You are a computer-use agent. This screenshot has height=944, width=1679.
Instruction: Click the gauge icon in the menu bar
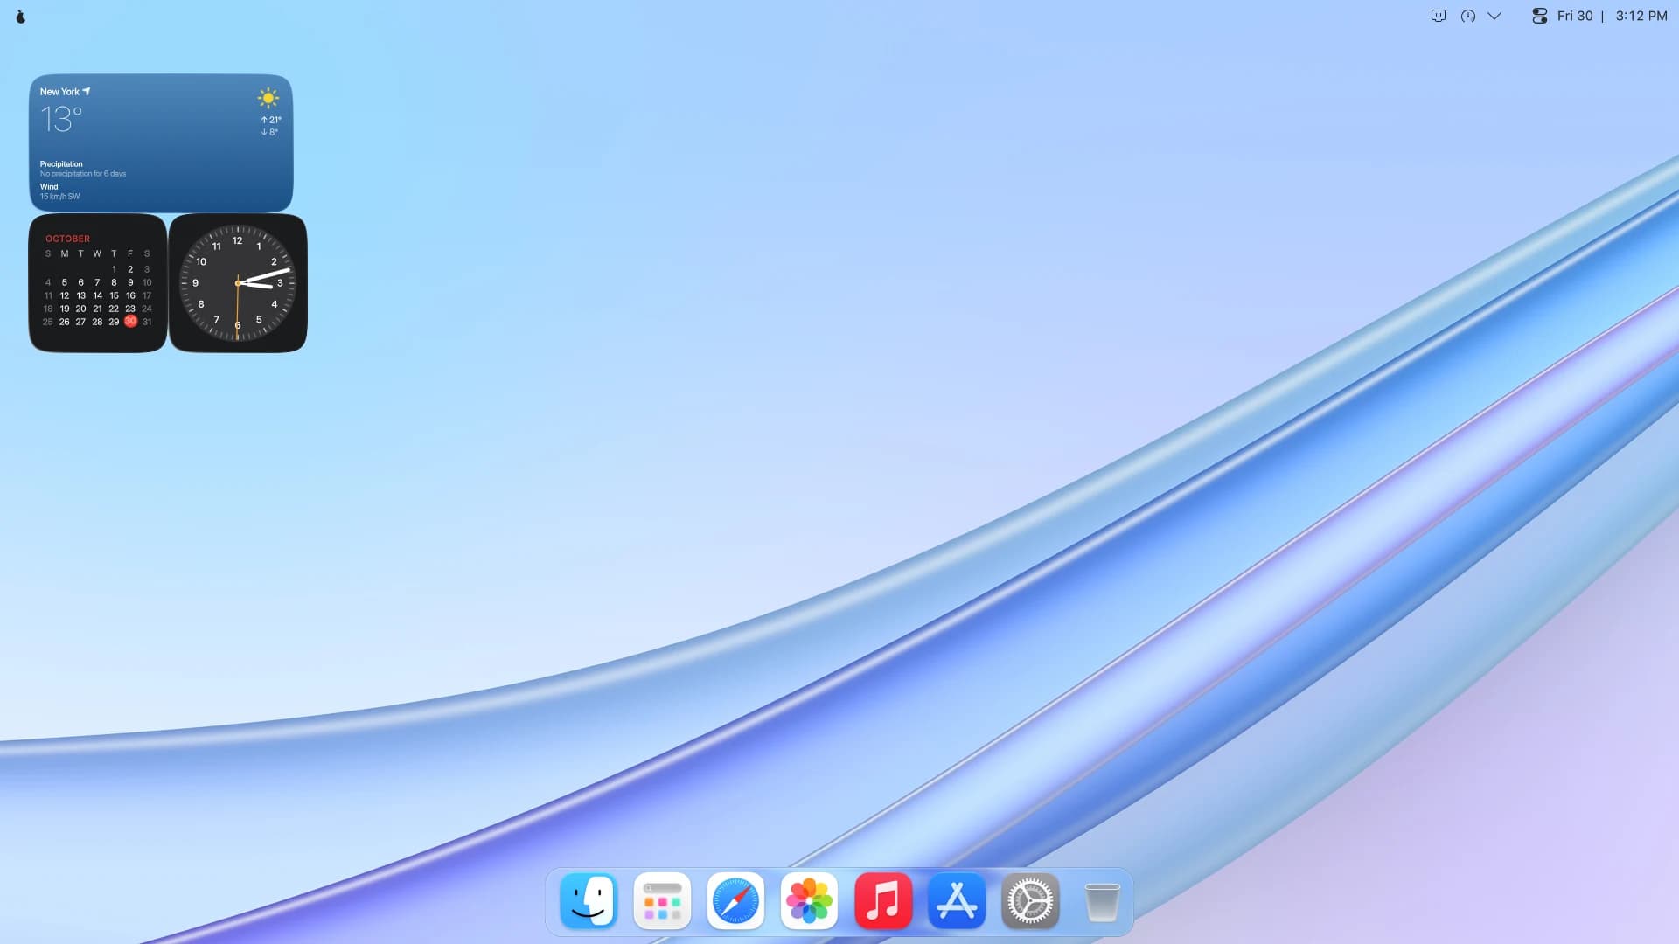click(1468, 16)
